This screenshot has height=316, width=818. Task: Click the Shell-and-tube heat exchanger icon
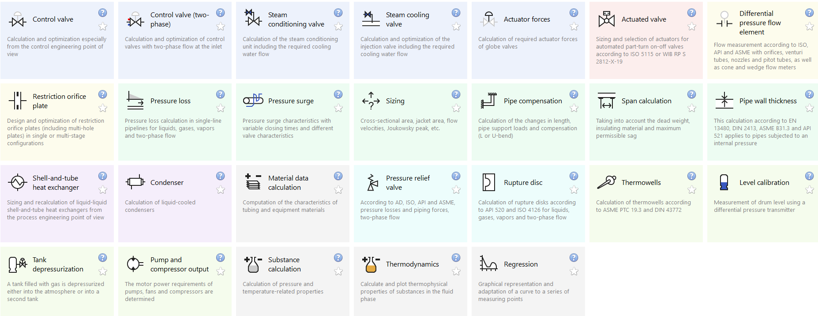coord(18,182)
